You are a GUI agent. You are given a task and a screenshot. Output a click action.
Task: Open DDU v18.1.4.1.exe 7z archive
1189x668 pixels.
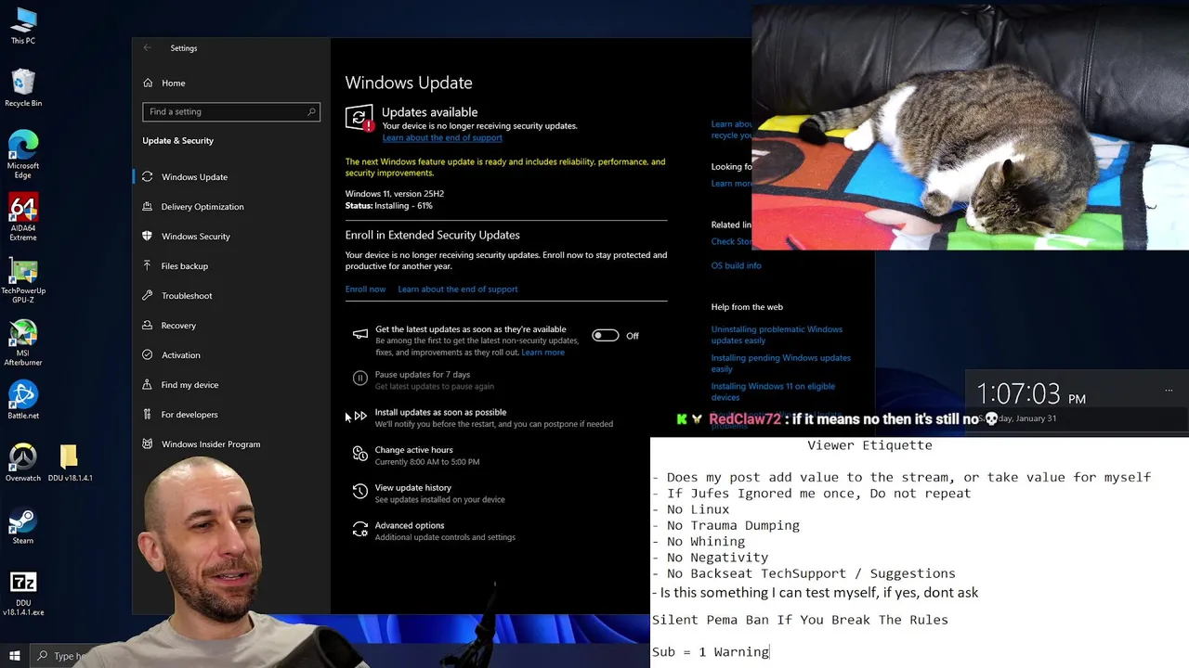pos(23,593)
